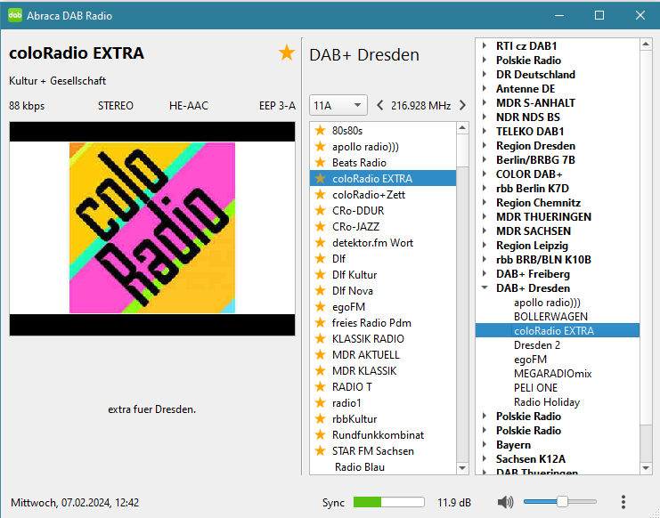Click the star icon beside KLASSIK RADIO

click(321, 339)
